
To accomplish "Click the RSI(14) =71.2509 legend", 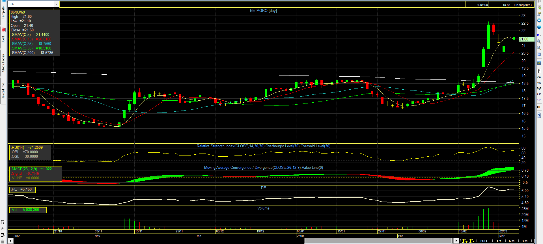I will tap(27, 148).
